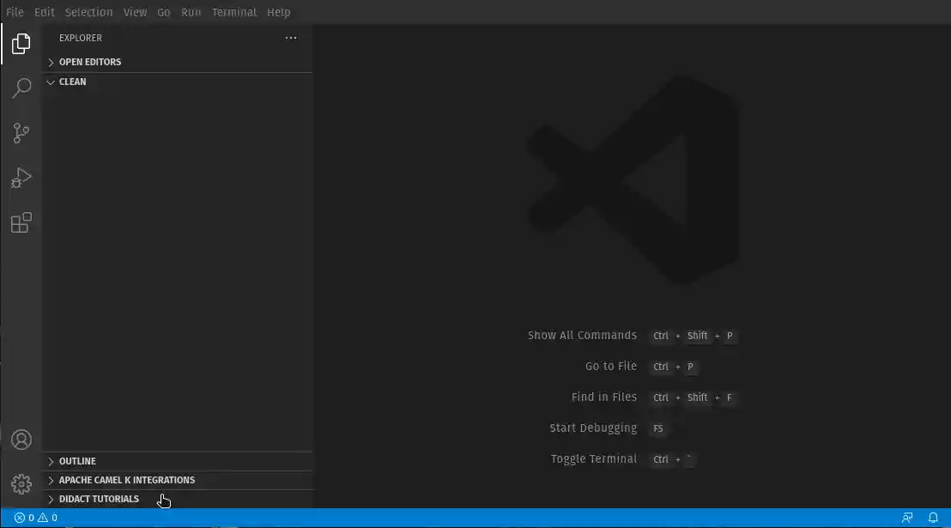The image size is (951, 528).
Task: Open the Run menu
Action: click(x=191, y=12)
